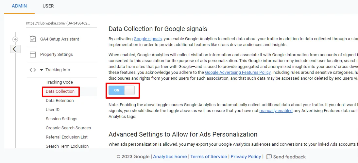Open Google Advertising Features Policy link

(238, 72)
